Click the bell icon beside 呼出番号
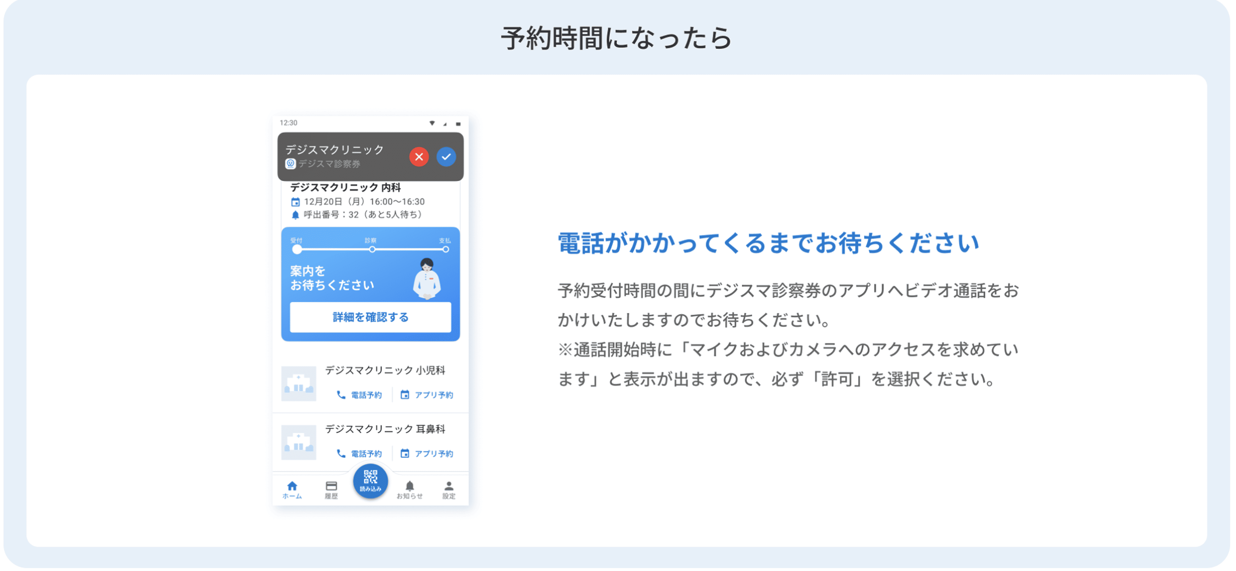 296,215
